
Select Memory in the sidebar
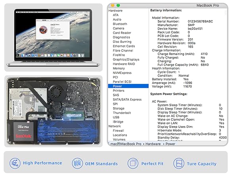pos(119,68)
